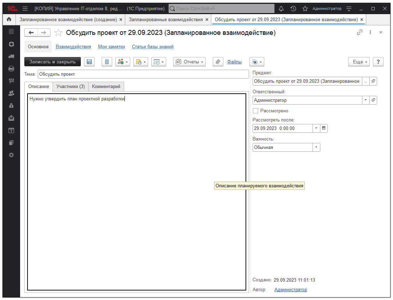Viewport: 393px width, 300px height.
Task: Open the history clock icon in title bar
Action: pos(293,8)
